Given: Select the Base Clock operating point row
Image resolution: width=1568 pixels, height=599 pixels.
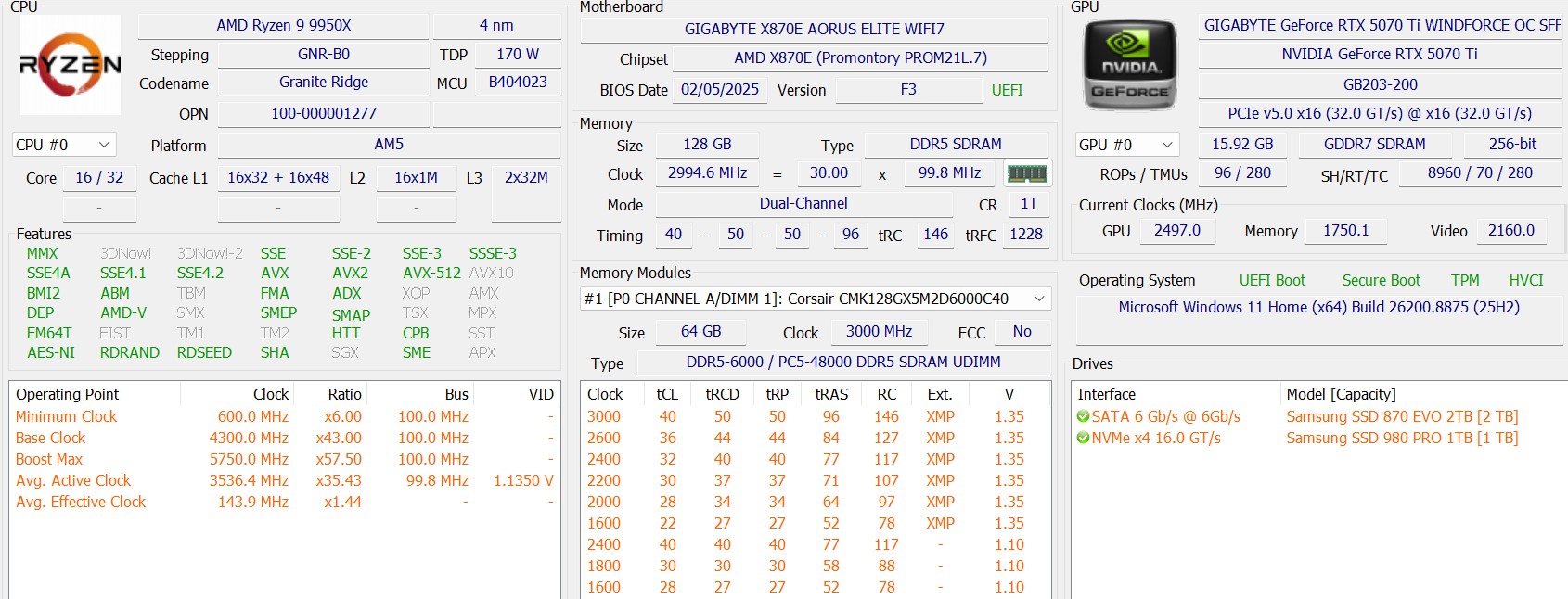Looking at the screenshot, I should pos(284,438).
